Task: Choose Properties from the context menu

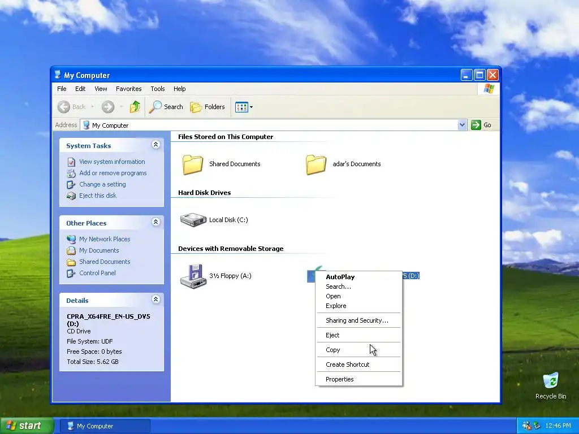Action: (358, 379)
